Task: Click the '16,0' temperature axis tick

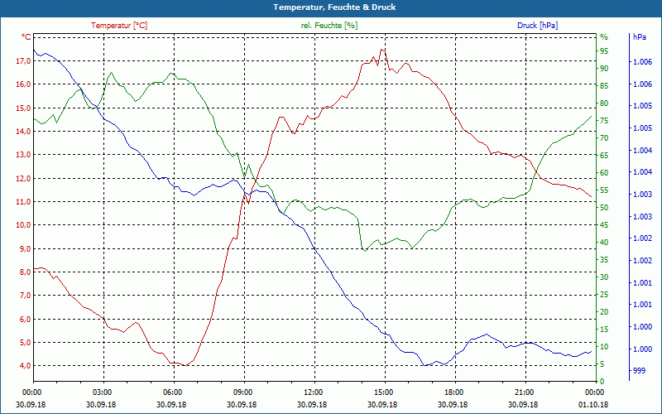Action: [23, 84]
